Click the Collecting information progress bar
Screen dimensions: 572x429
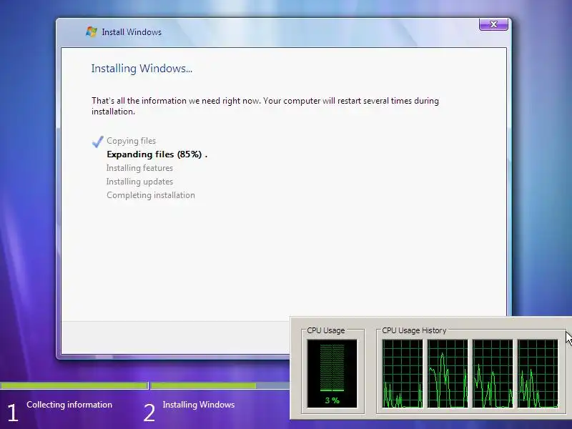pos(74,385)
